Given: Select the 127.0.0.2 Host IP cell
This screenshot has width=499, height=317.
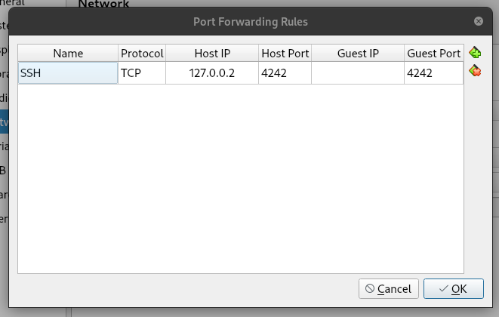Looking at the screenshot, I should click(212, 73).
